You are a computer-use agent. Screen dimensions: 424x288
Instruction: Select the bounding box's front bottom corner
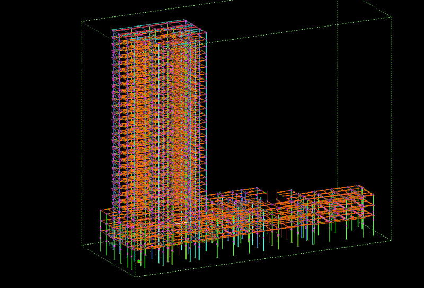tap(134, 276)
